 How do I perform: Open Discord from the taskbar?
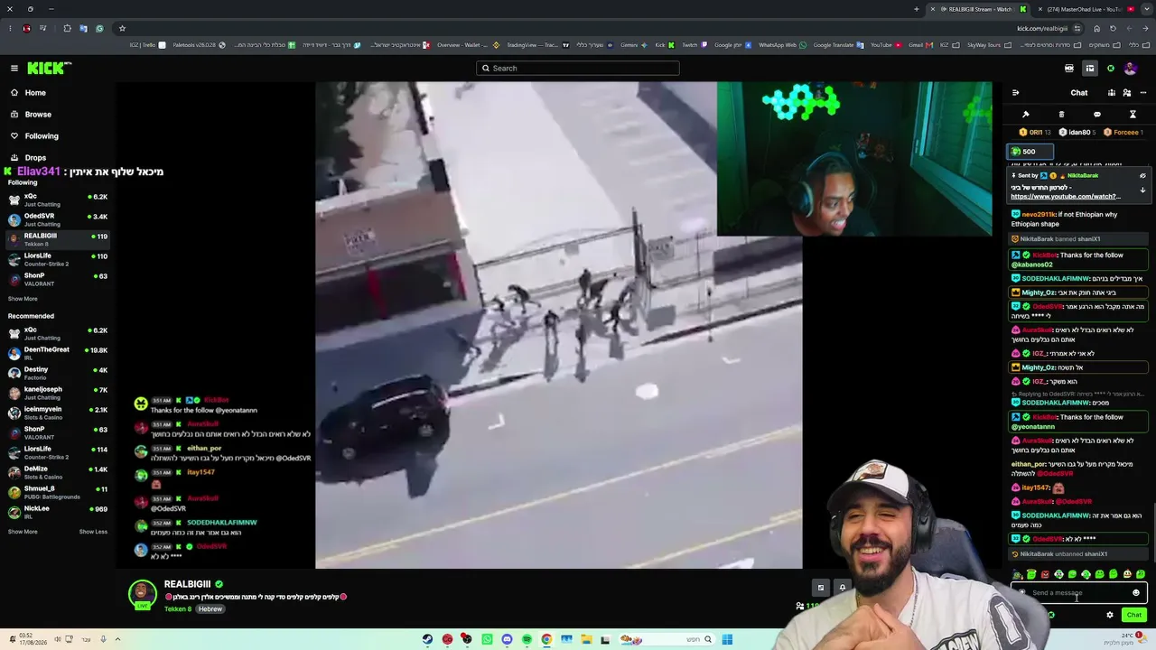(x=507, y=639)
